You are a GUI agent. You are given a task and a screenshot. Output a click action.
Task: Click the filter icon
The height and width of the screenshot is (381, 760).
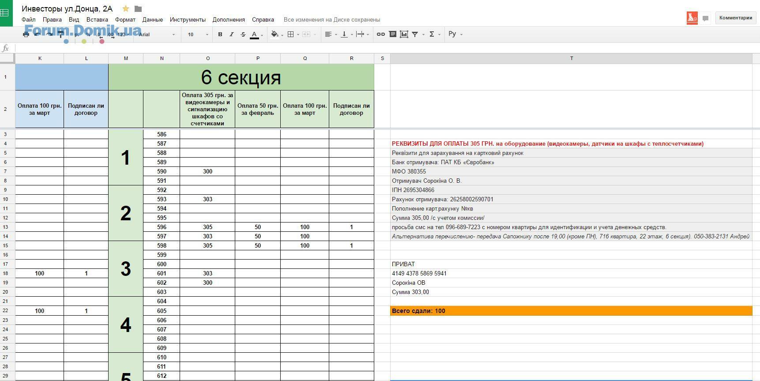(415, 34)
